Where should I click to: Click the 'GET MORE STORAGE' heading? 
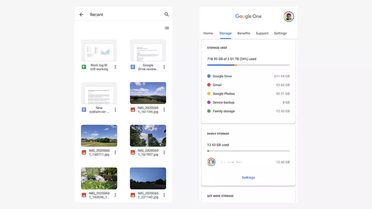(x=221, y=196)
